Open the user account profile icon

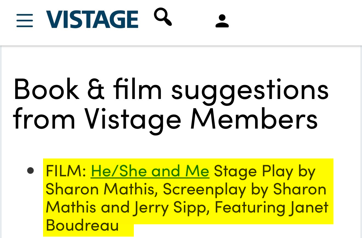click(x=222, y=21)
